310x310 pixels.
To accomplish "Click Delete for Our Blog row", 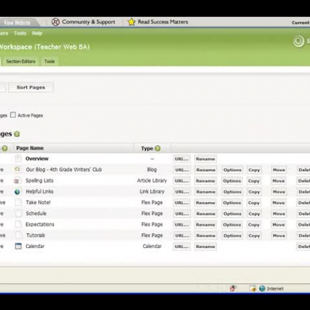I will click(303, 170).
